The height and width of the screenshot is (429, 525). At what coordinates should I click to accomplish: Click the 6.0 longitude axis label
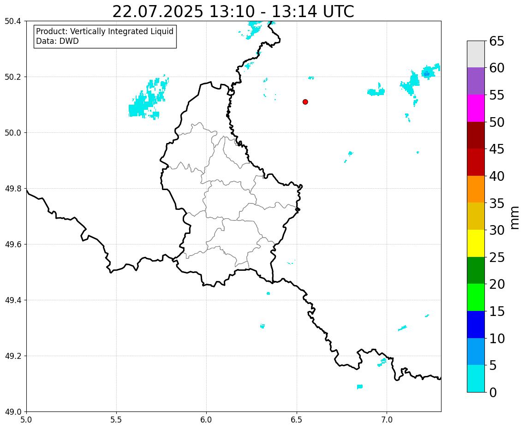pos(206,420)
